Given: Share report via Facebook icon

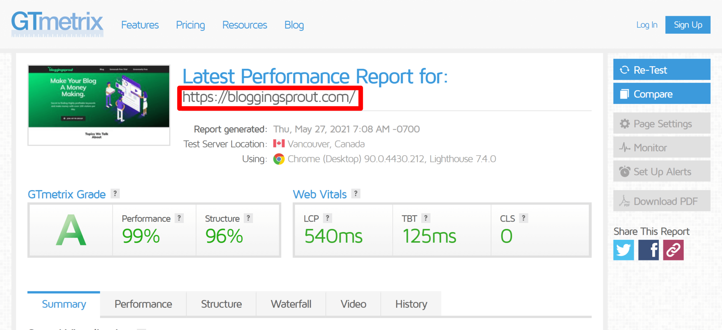Looking at the screenshot, I should pos(648,250).
